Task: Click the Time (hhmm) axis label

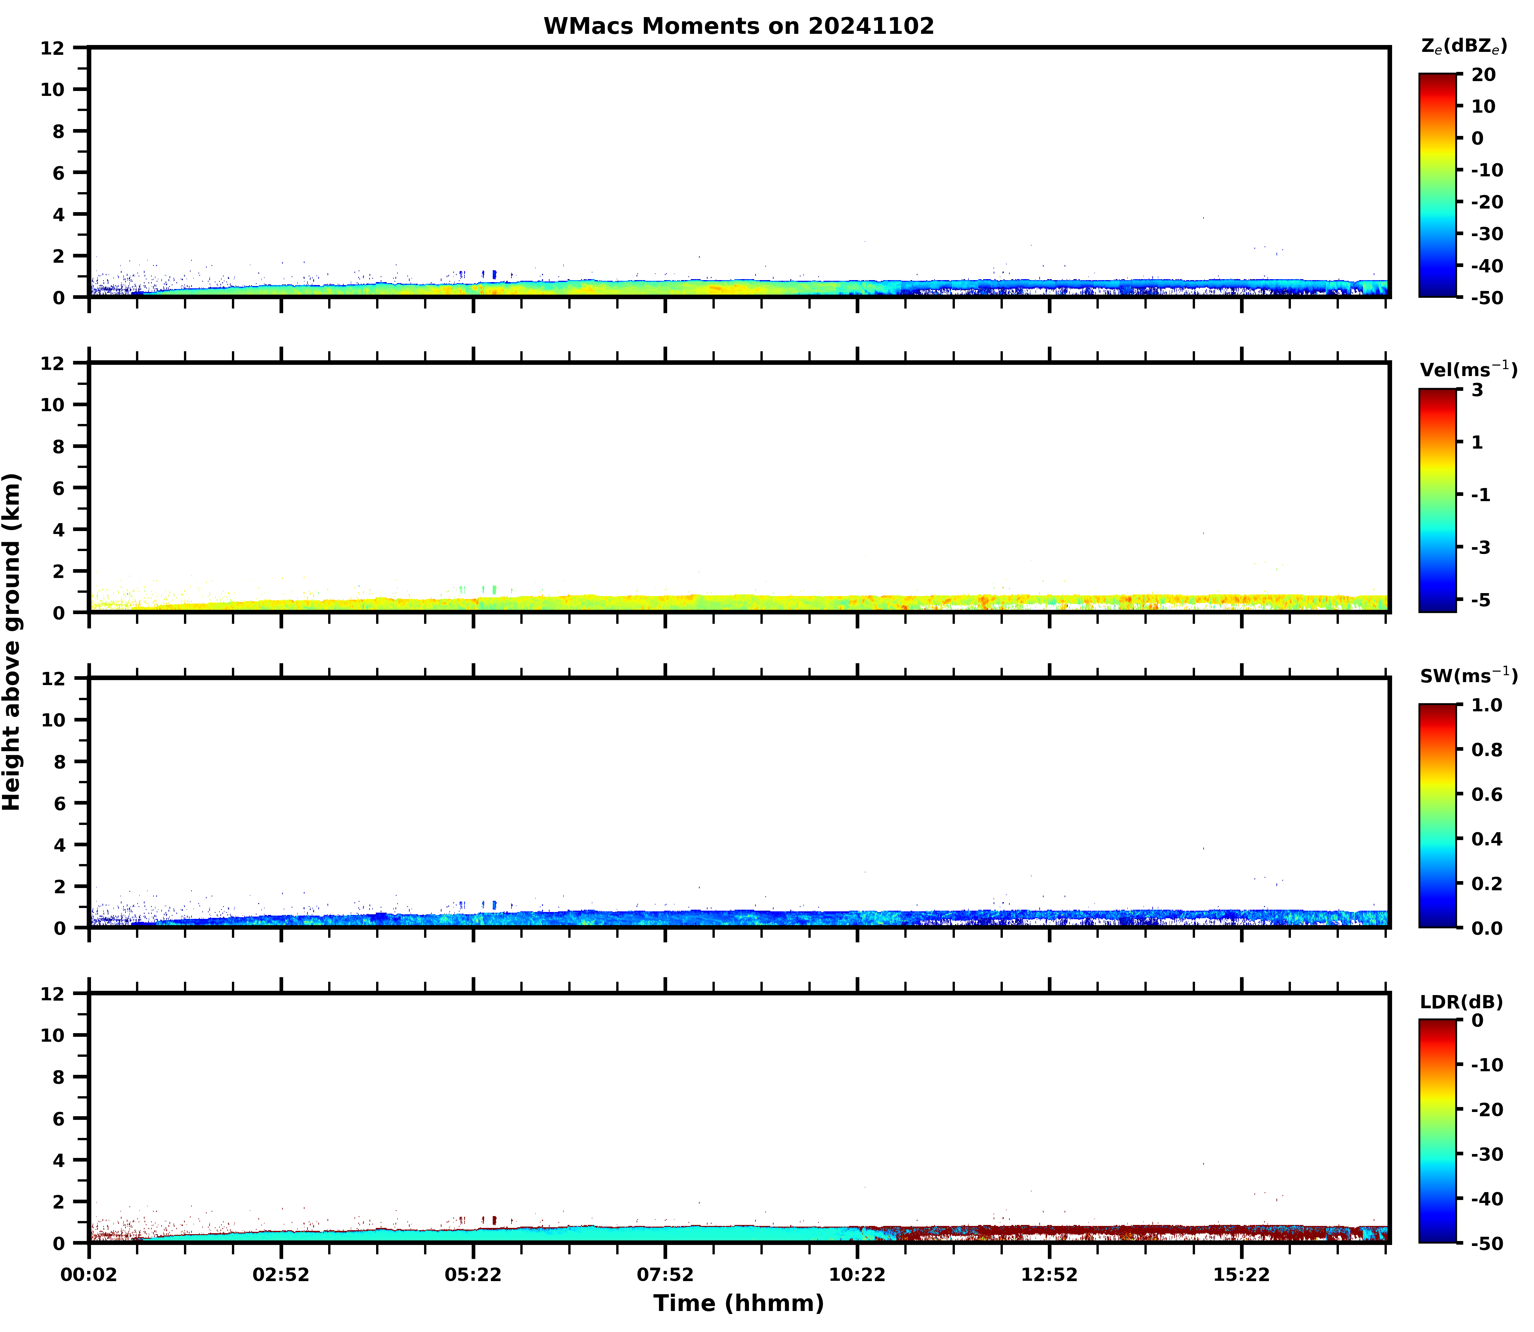Action: (x=738, y=1303)
